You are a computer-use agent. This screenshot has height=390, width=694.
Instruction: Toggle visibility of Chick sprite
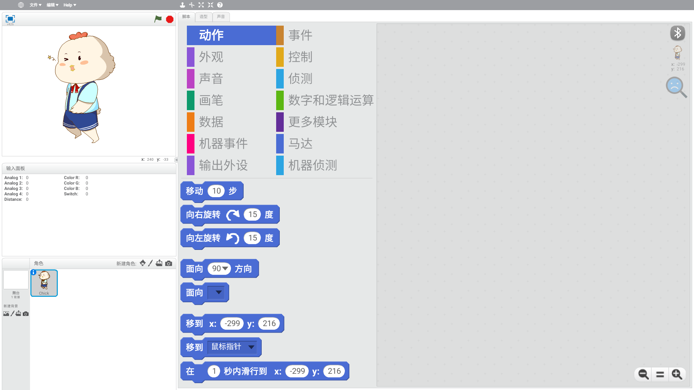point(33,272)
